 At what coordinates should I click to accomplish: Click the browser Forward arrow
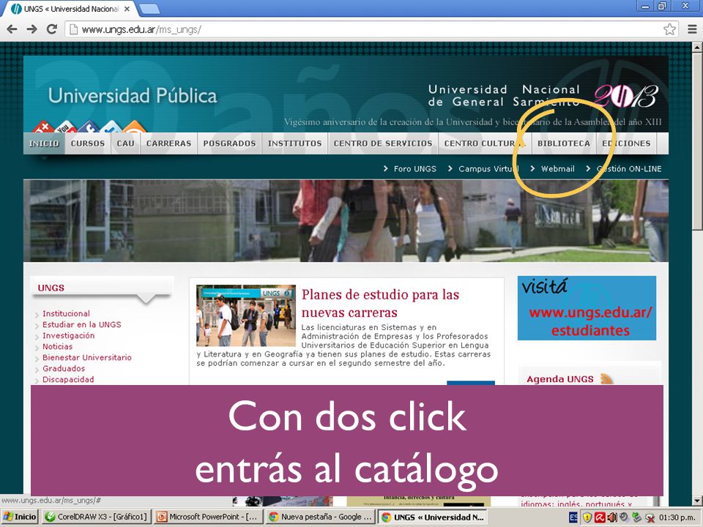(31, 29)
